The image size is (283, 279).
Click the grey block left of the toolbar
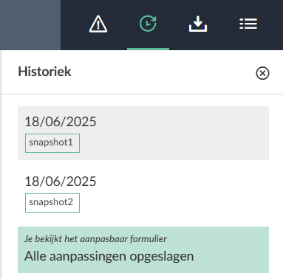[x=30, y=25]
